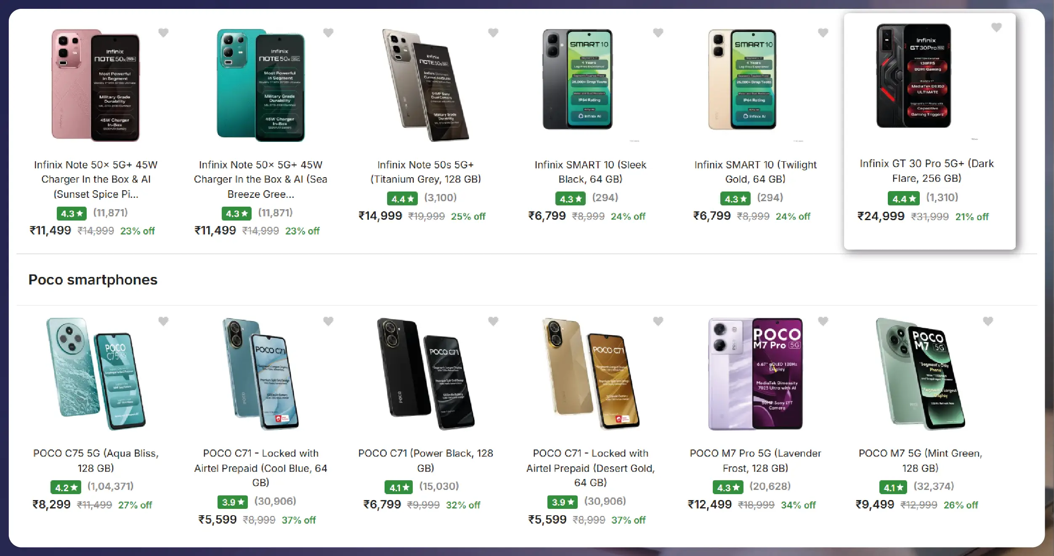Favorite the Infinix SMART 10 Sleek Black
The image size is (1054, 556).
point(658,32)
